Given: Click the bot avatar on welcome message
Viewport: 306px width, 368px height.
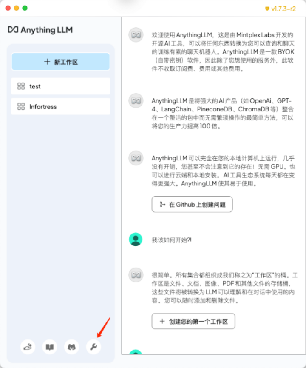Looking at the screenshot, I should coord(136,35).
